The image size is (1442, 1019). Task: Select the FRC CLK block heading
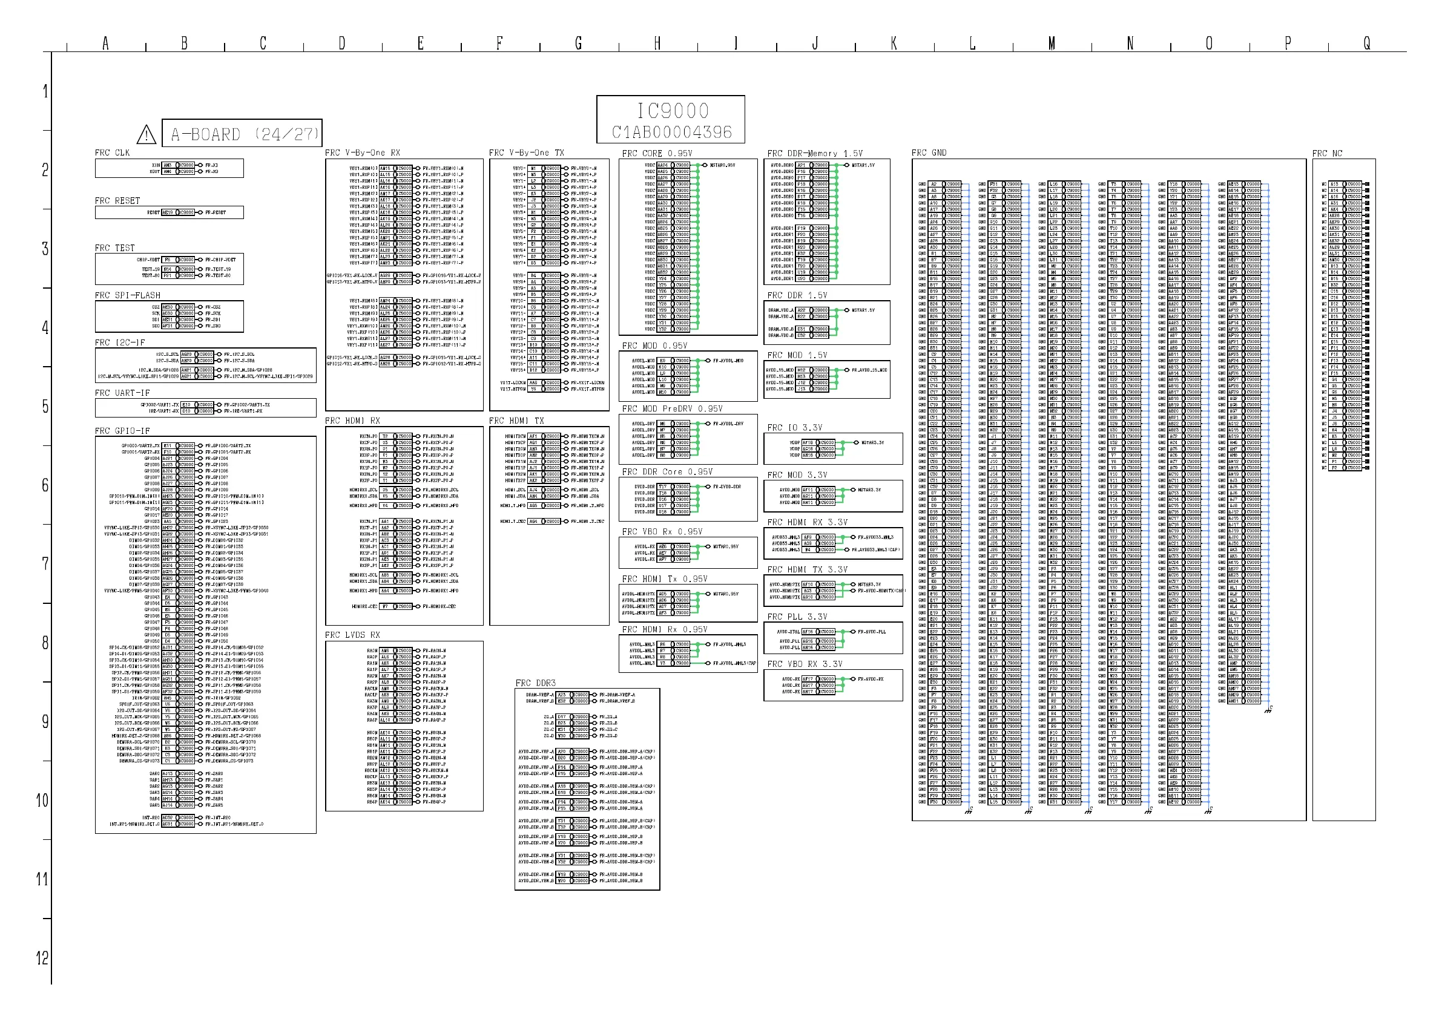113,152
